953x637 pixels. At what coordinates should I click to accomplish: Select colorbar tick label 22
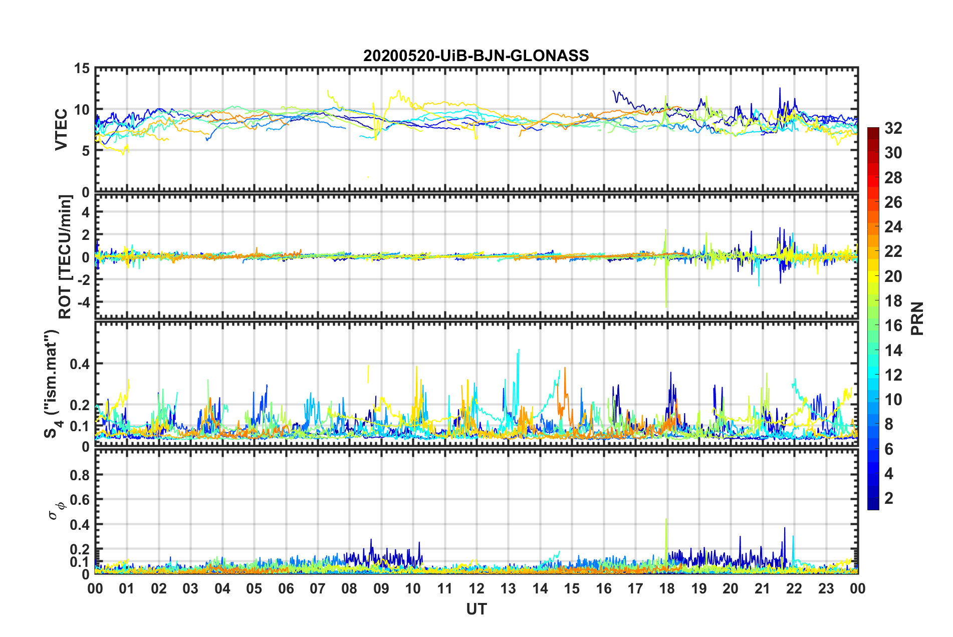[x=893, y=251]
